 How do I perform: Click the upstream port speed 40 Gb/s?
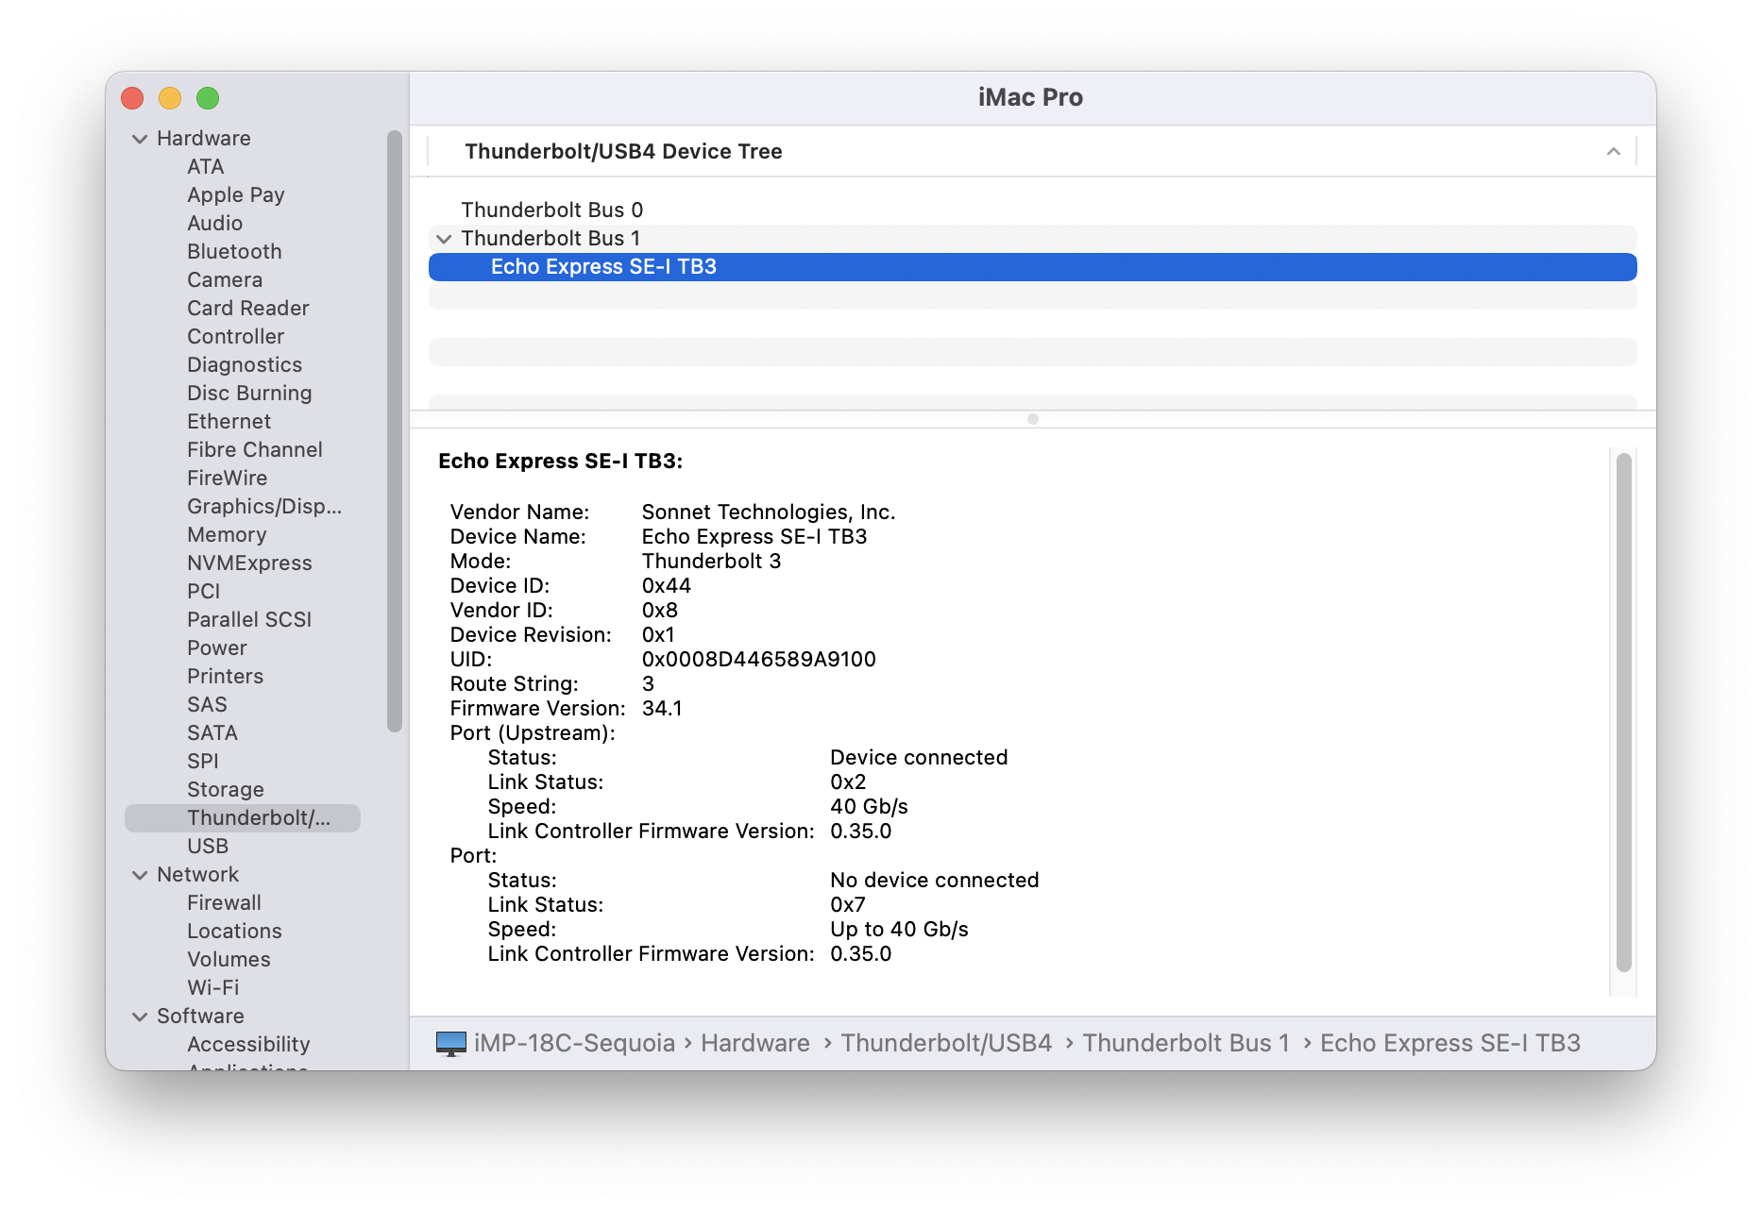click(869, 807)
